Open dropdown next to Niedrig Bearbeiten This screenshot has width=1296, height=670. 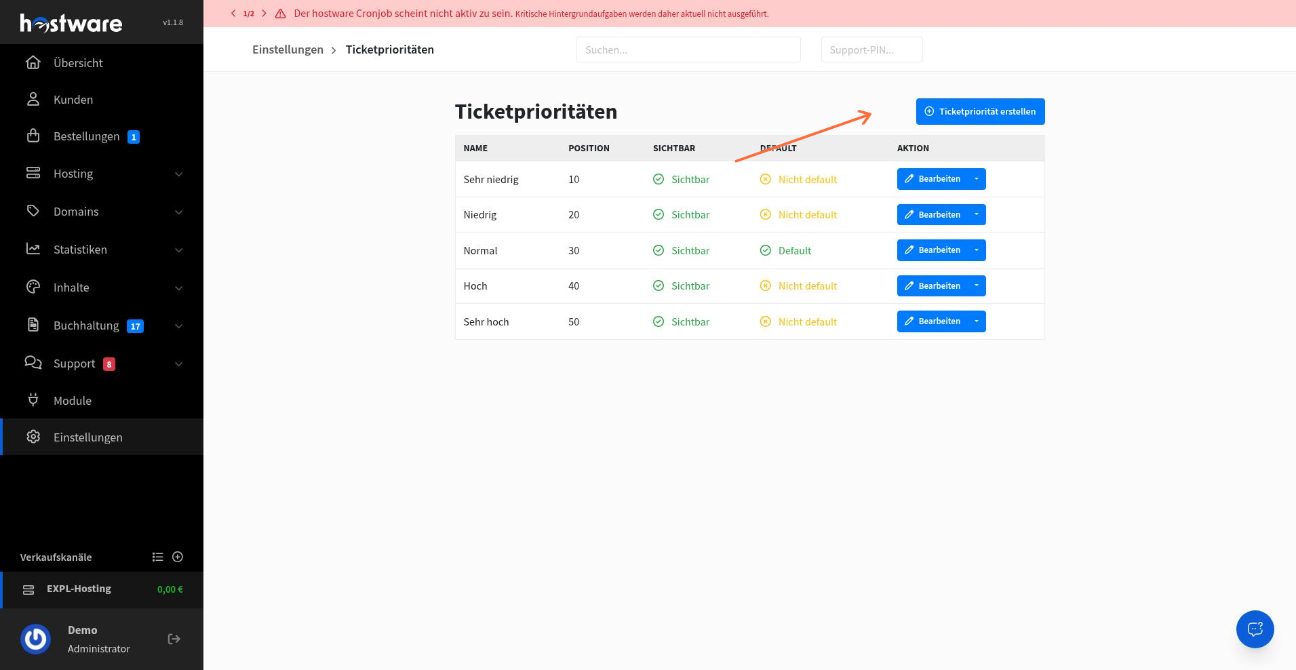977,215
